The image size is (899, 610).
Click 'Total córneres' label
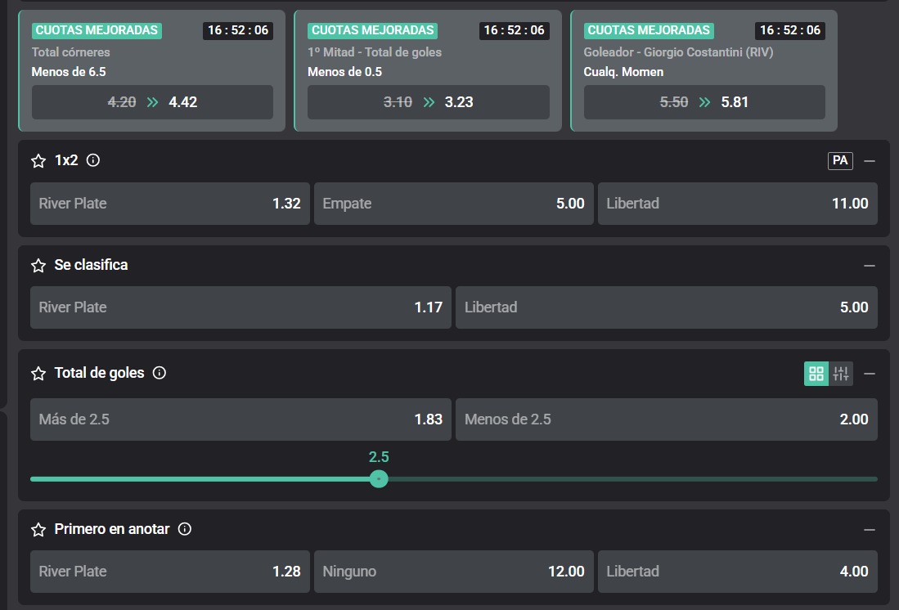pyautogui.click(x=70, y=52)
